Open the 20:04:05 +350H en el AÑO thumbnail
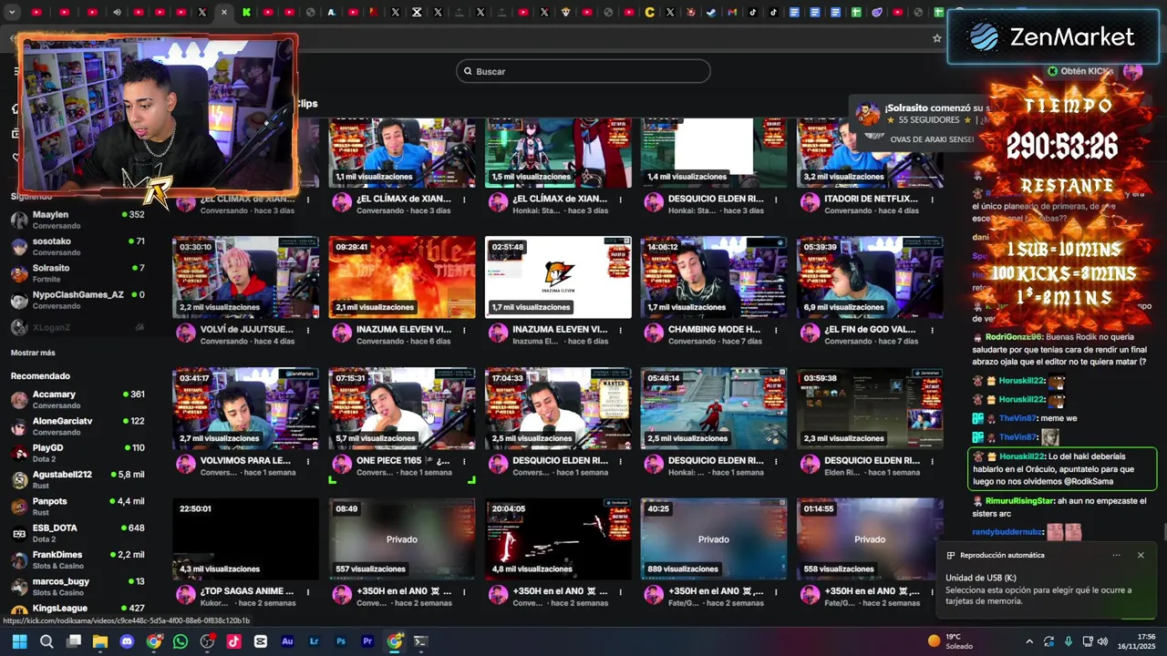The height and width of the screenshot is (656, 1167). click(x=558, y=538)
